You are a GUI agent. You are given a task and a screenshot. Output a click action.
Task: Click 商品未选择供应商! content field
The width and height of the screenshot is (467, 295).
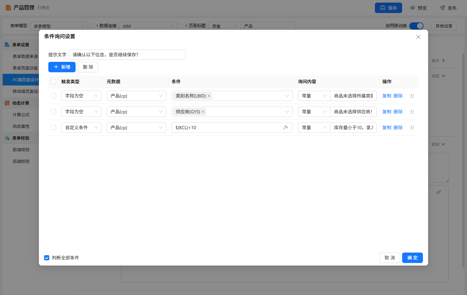point(353,112)
